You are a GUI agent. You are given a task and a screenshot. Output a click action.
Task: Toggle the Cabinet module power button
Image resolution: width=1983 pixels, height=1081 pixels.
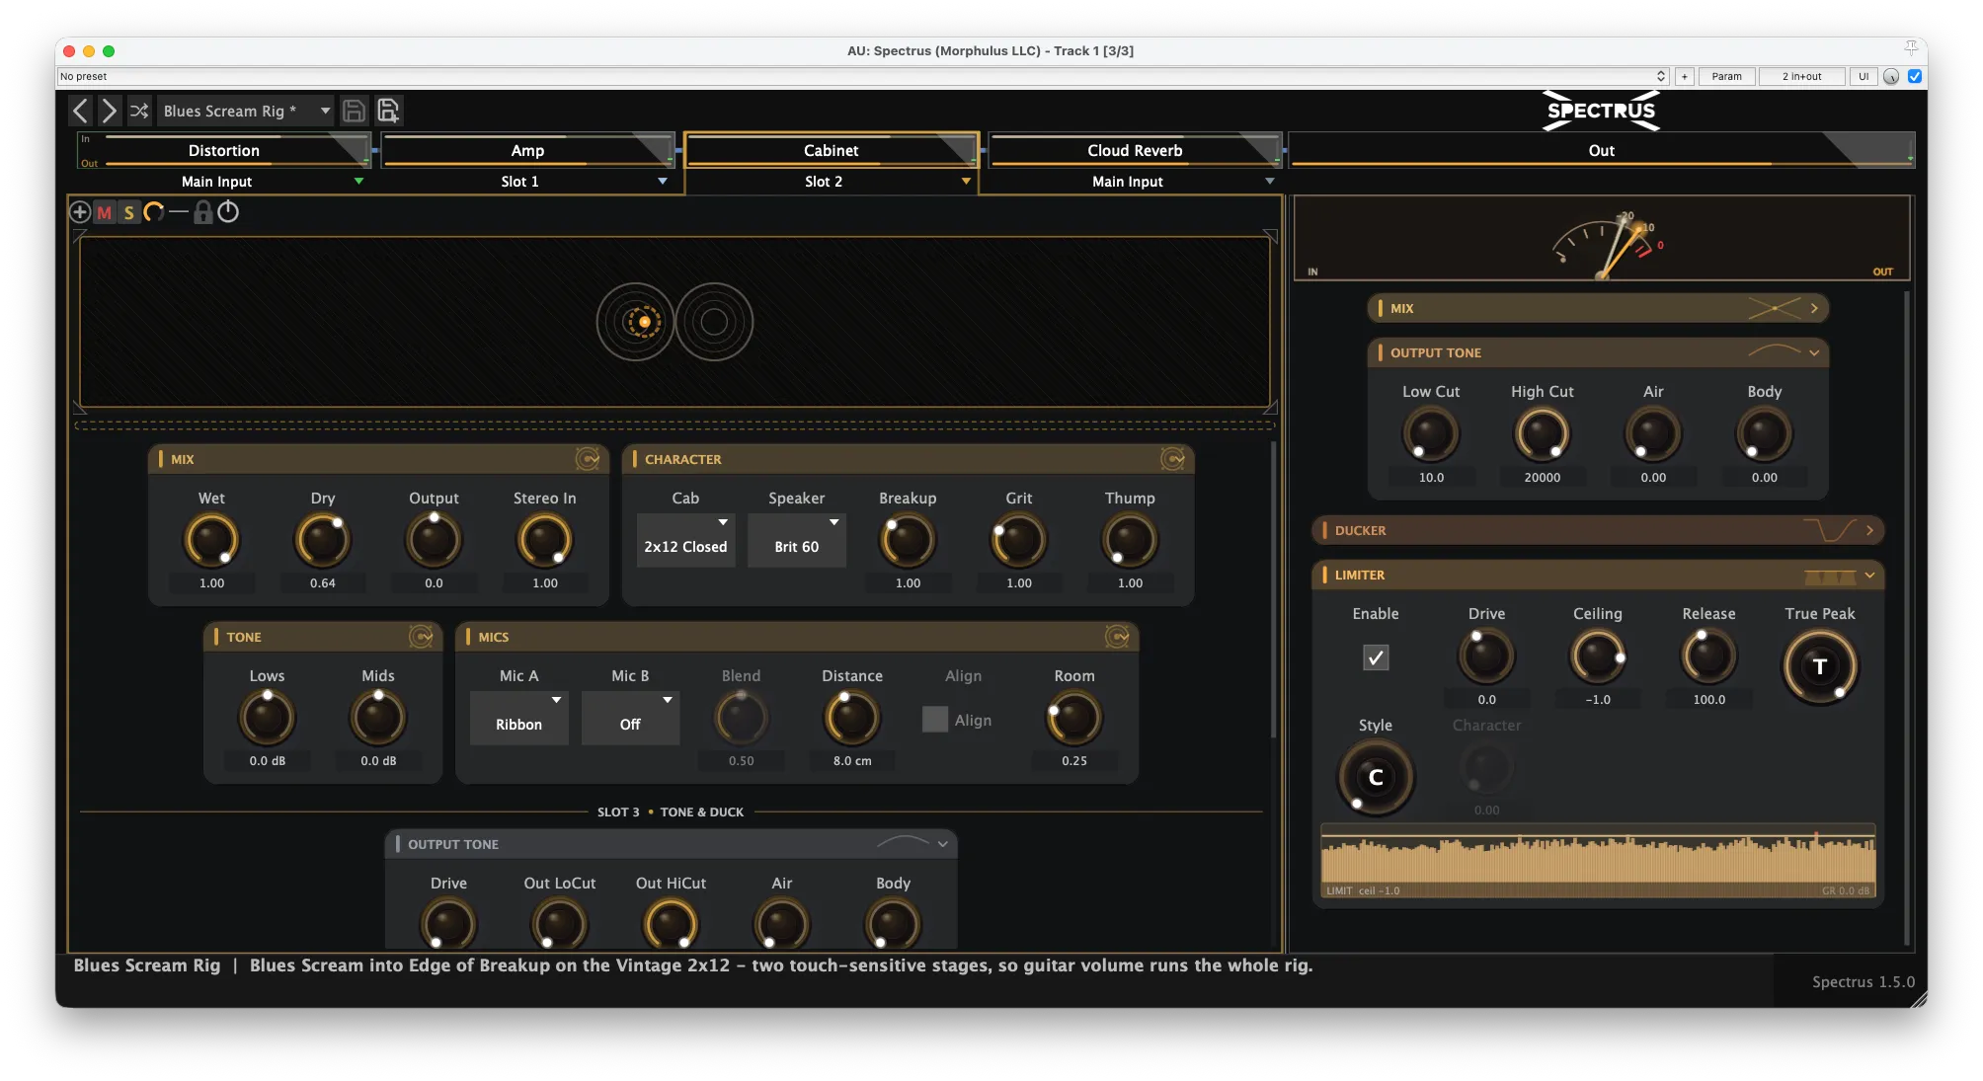(x=228, y=212)
